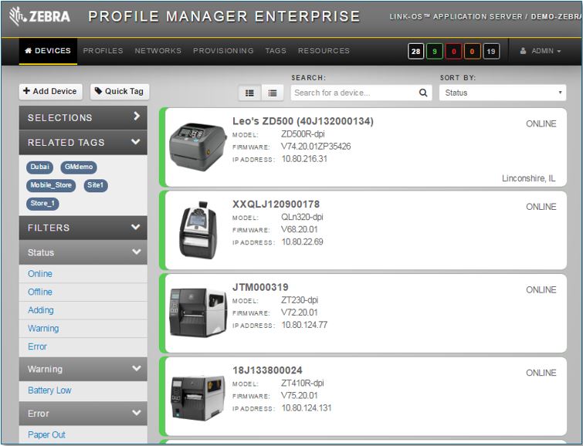The height and width of the screenshot is (446, 583).
Task: Click IP address 10.80.124.131
Action: pos(307,408)
